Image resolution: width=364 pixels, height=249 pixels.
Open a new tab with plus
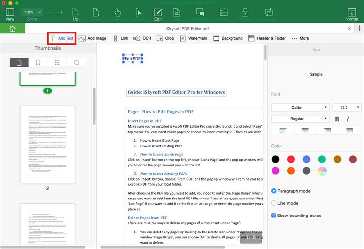pyautogui.click(x=359, y=28)
